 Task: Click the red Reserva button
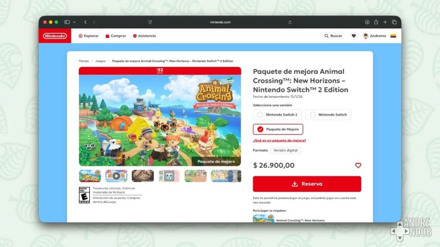pyautogui.click(x=307, y=184)
